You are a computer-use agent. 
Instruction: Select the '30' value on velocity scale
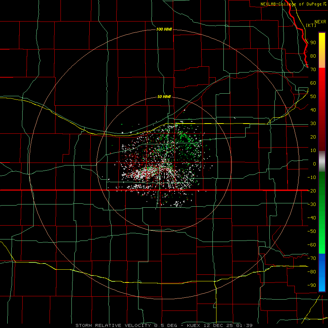(313, 124)
